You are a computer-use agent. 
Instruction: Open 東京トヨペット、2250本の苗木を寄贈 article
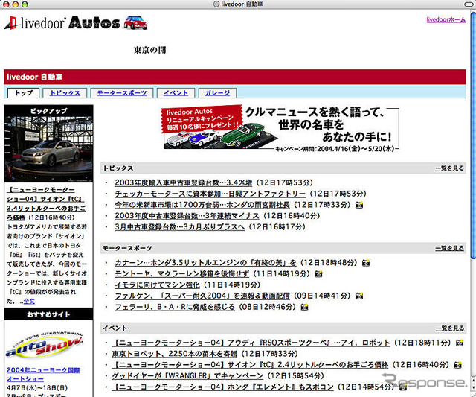pos(175,354)
